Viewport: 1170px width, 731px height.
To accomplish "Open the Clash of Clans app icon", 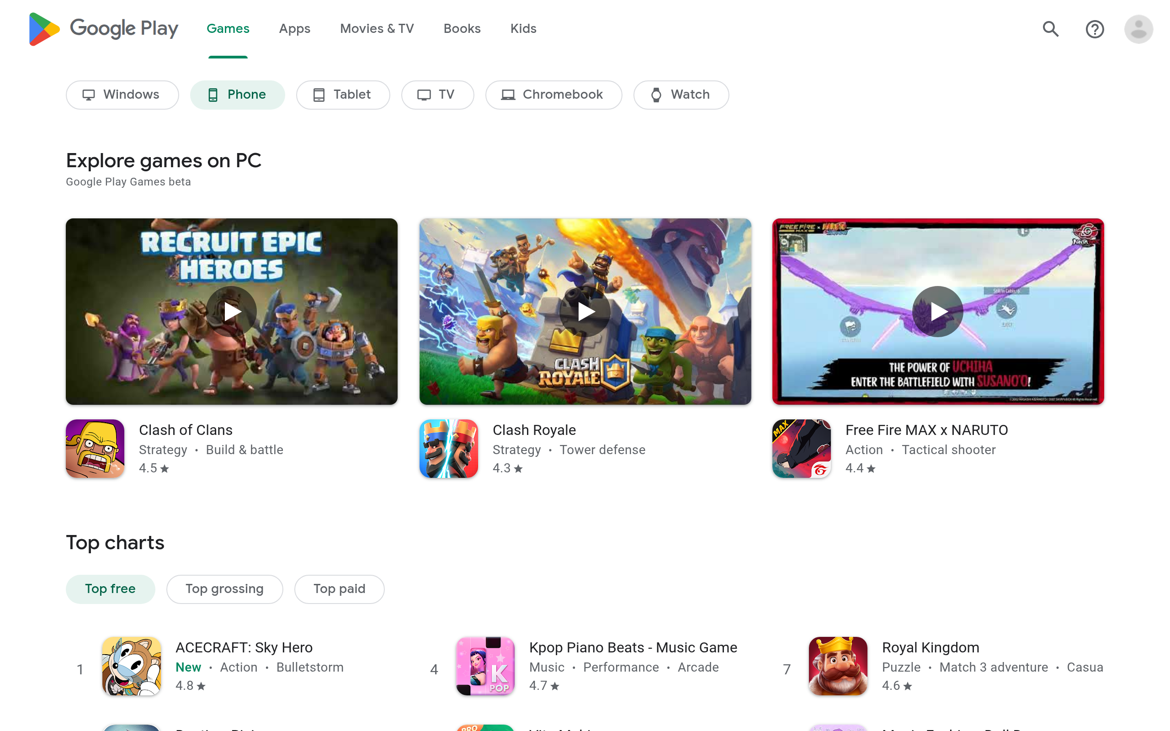I will coord(95,449).
